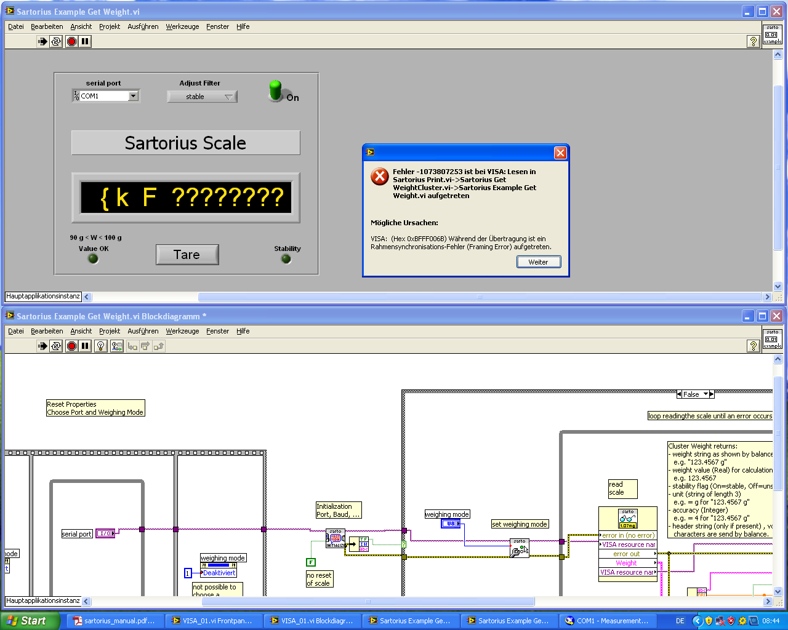Image resolution: width=788 pixels, height=630 pixels.
Task: Click the error out output row
Action: tap(628, 554)
